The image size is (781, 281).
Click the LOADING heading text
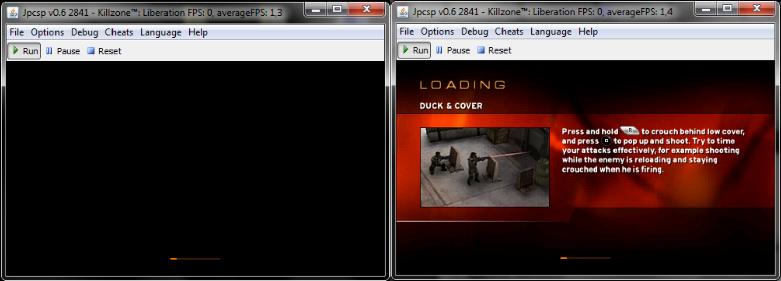click(x=463, y=85)
